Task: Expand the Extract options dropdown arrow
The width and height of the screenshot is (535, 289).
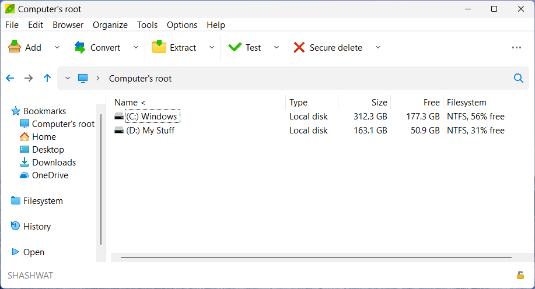Action: tap(212, 48)
